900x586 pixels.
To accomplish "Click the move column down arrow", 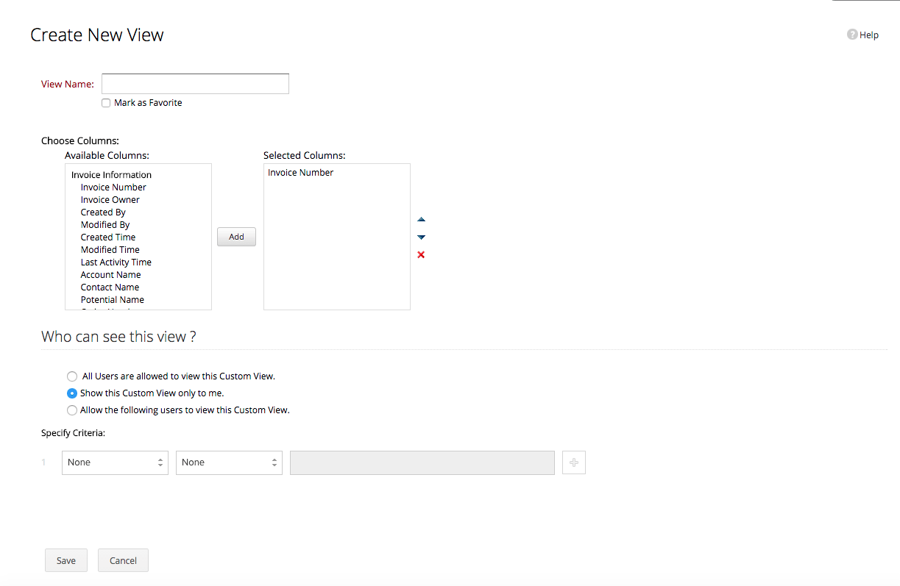I will pos(421,237).
